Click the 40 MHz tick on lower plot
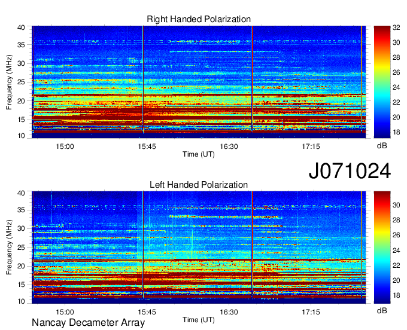407x330 pixels. (21, 193)
